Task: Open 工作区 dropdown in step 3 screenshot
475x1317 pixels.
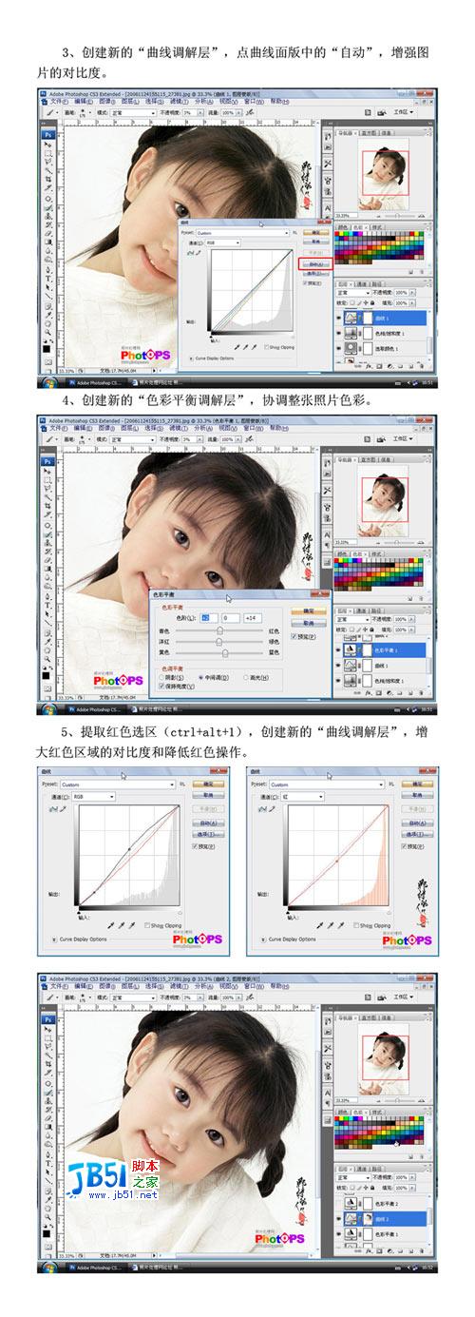Action: (404, 111)
